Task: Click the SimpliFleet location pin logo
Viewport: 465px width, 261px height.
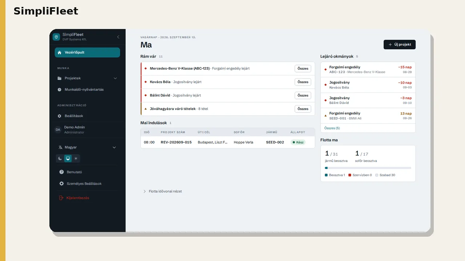Action: pyautogui.click(x=56, y=37)
